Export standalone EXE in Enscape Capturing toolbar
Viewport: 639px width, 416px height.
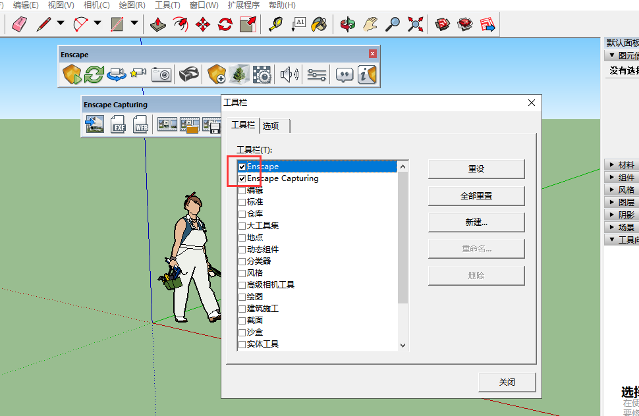119,124
